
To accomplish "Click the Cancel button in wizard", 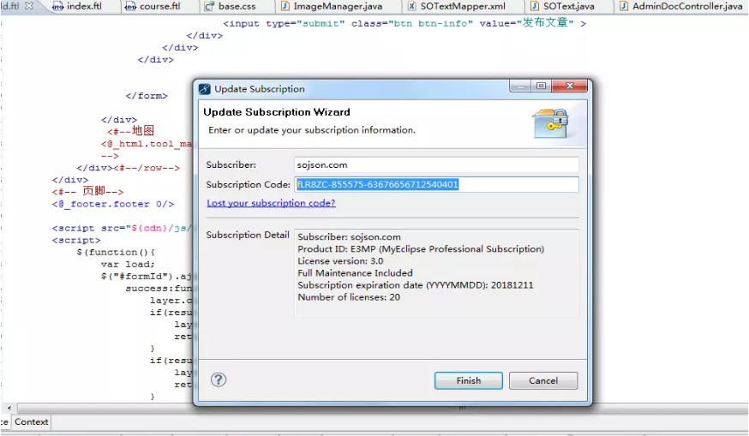I will [543, 380].
